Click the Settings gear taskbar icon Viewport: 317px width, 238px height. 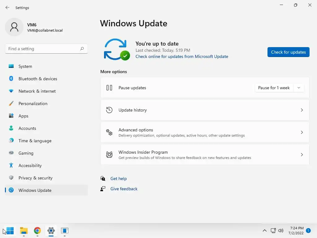pos(51,231)
